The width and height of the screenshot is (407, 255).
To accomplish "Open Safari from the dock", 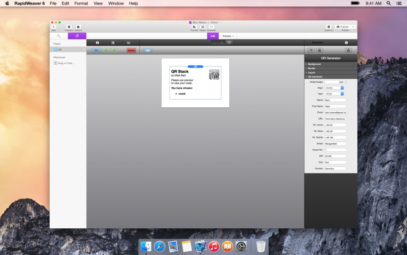I will 159,246.
